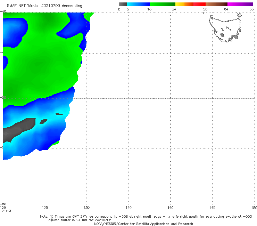
Task: Click the color bar label '34'
Action: click(x=174, y=9)
